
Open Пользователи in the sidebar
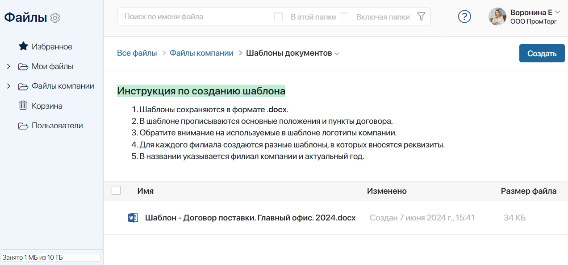coord(57,126)
